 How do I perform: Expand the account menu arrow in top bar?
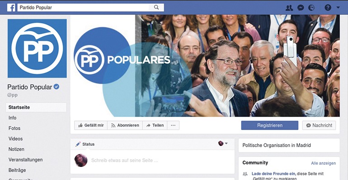(338, 8)
